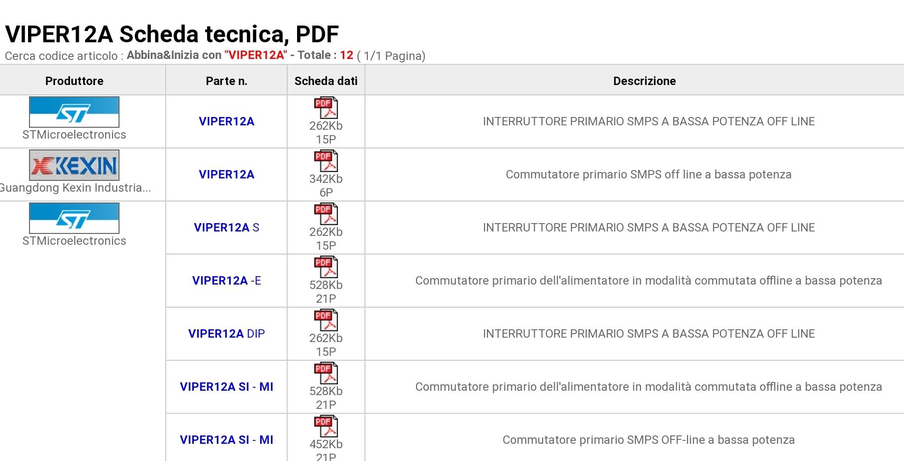Open the first VIPER12A part link
This screenshot has height=461, width=904.
[226, 121]
